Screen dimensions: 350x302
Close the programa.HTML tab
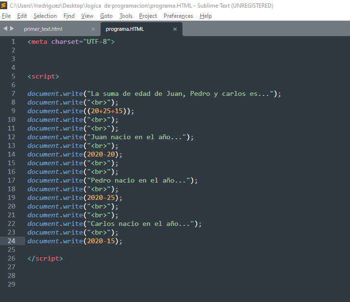pos(175,29)
